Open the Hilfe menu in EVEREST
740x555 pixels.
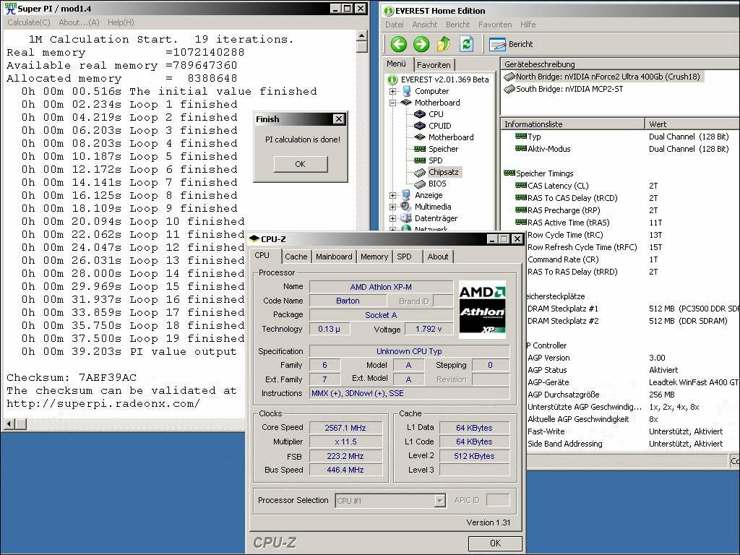528,25
